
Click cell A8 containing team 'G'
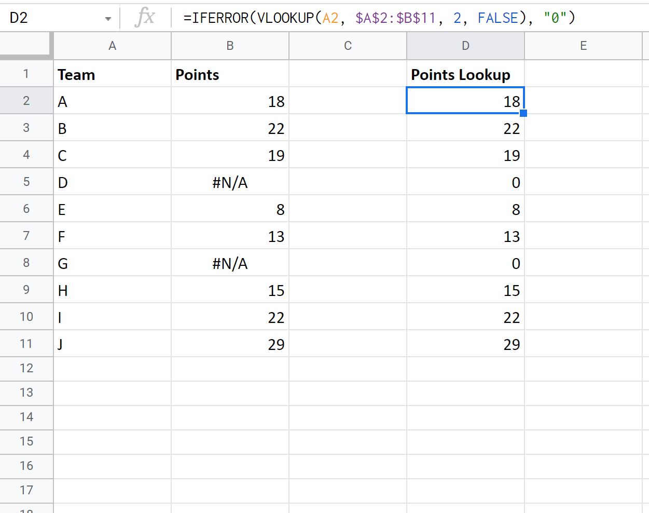coord(113,263)
